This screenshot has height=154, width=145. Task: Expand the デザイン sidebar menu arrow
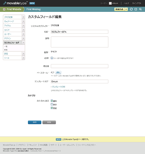pos(23,38)
